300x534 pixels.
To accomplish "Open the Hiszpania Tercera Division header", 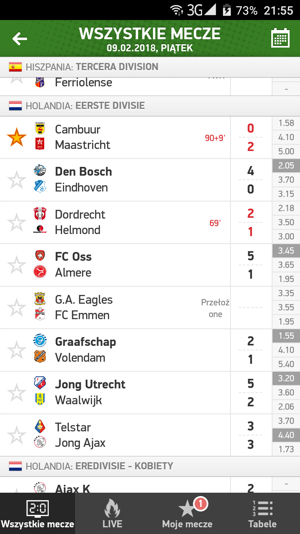I will click(x=150, y=67).
